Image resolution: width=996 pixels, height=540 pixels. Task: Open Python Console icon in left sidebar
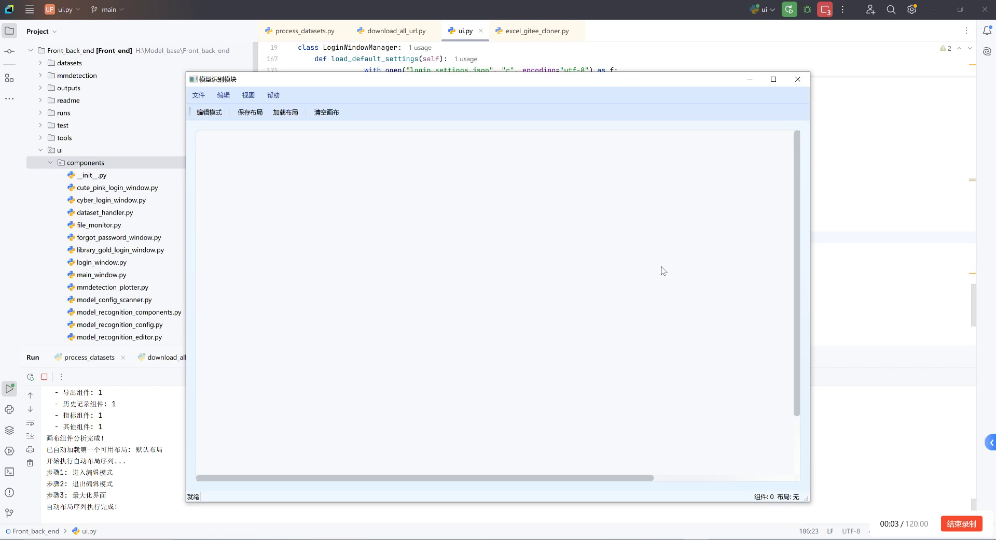tap(9, 409)
